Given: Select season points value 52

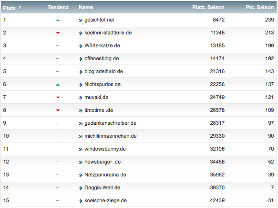Looking at the screenshot, I should [271, 162].
